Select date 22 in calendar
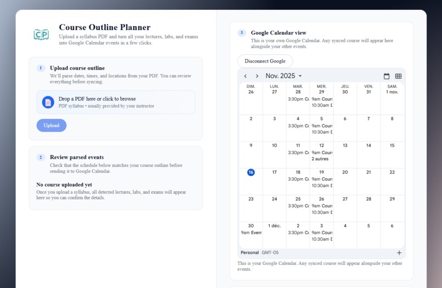Viewport: 442px width, 288px height. tap(392, 172)
